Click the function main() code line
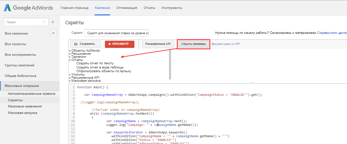 [x=92, y=87]
